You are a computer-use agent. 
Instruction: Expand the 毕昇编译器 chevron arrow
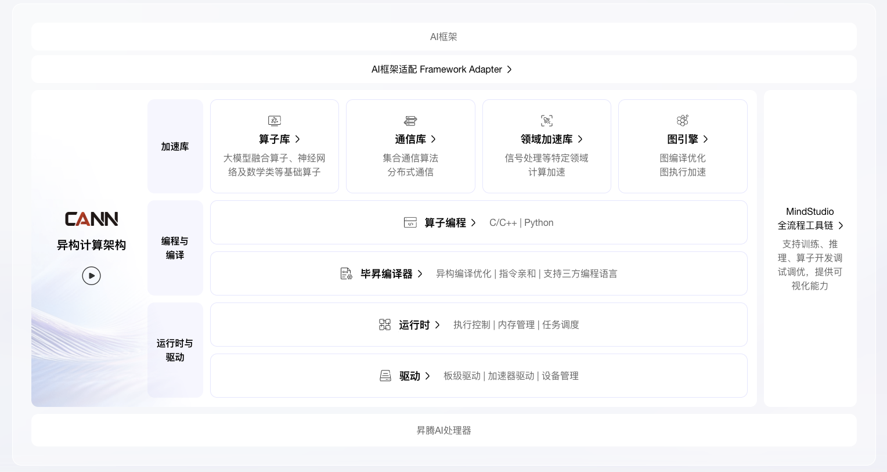pyautogui.click(x=420, y=273)
